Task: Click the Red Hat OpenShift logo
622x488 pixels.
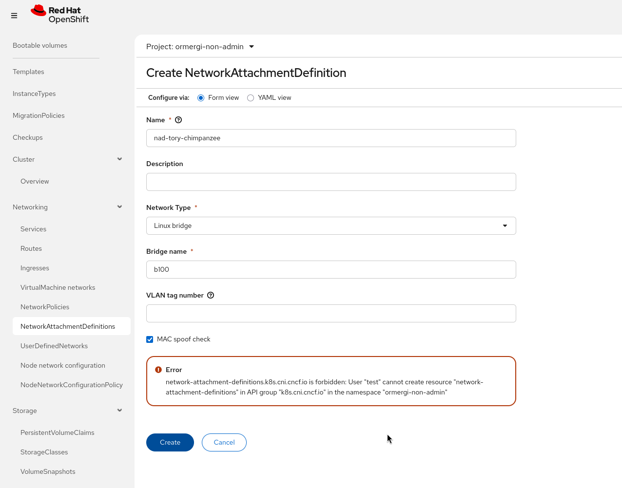Action: click(x=60, y=15)
